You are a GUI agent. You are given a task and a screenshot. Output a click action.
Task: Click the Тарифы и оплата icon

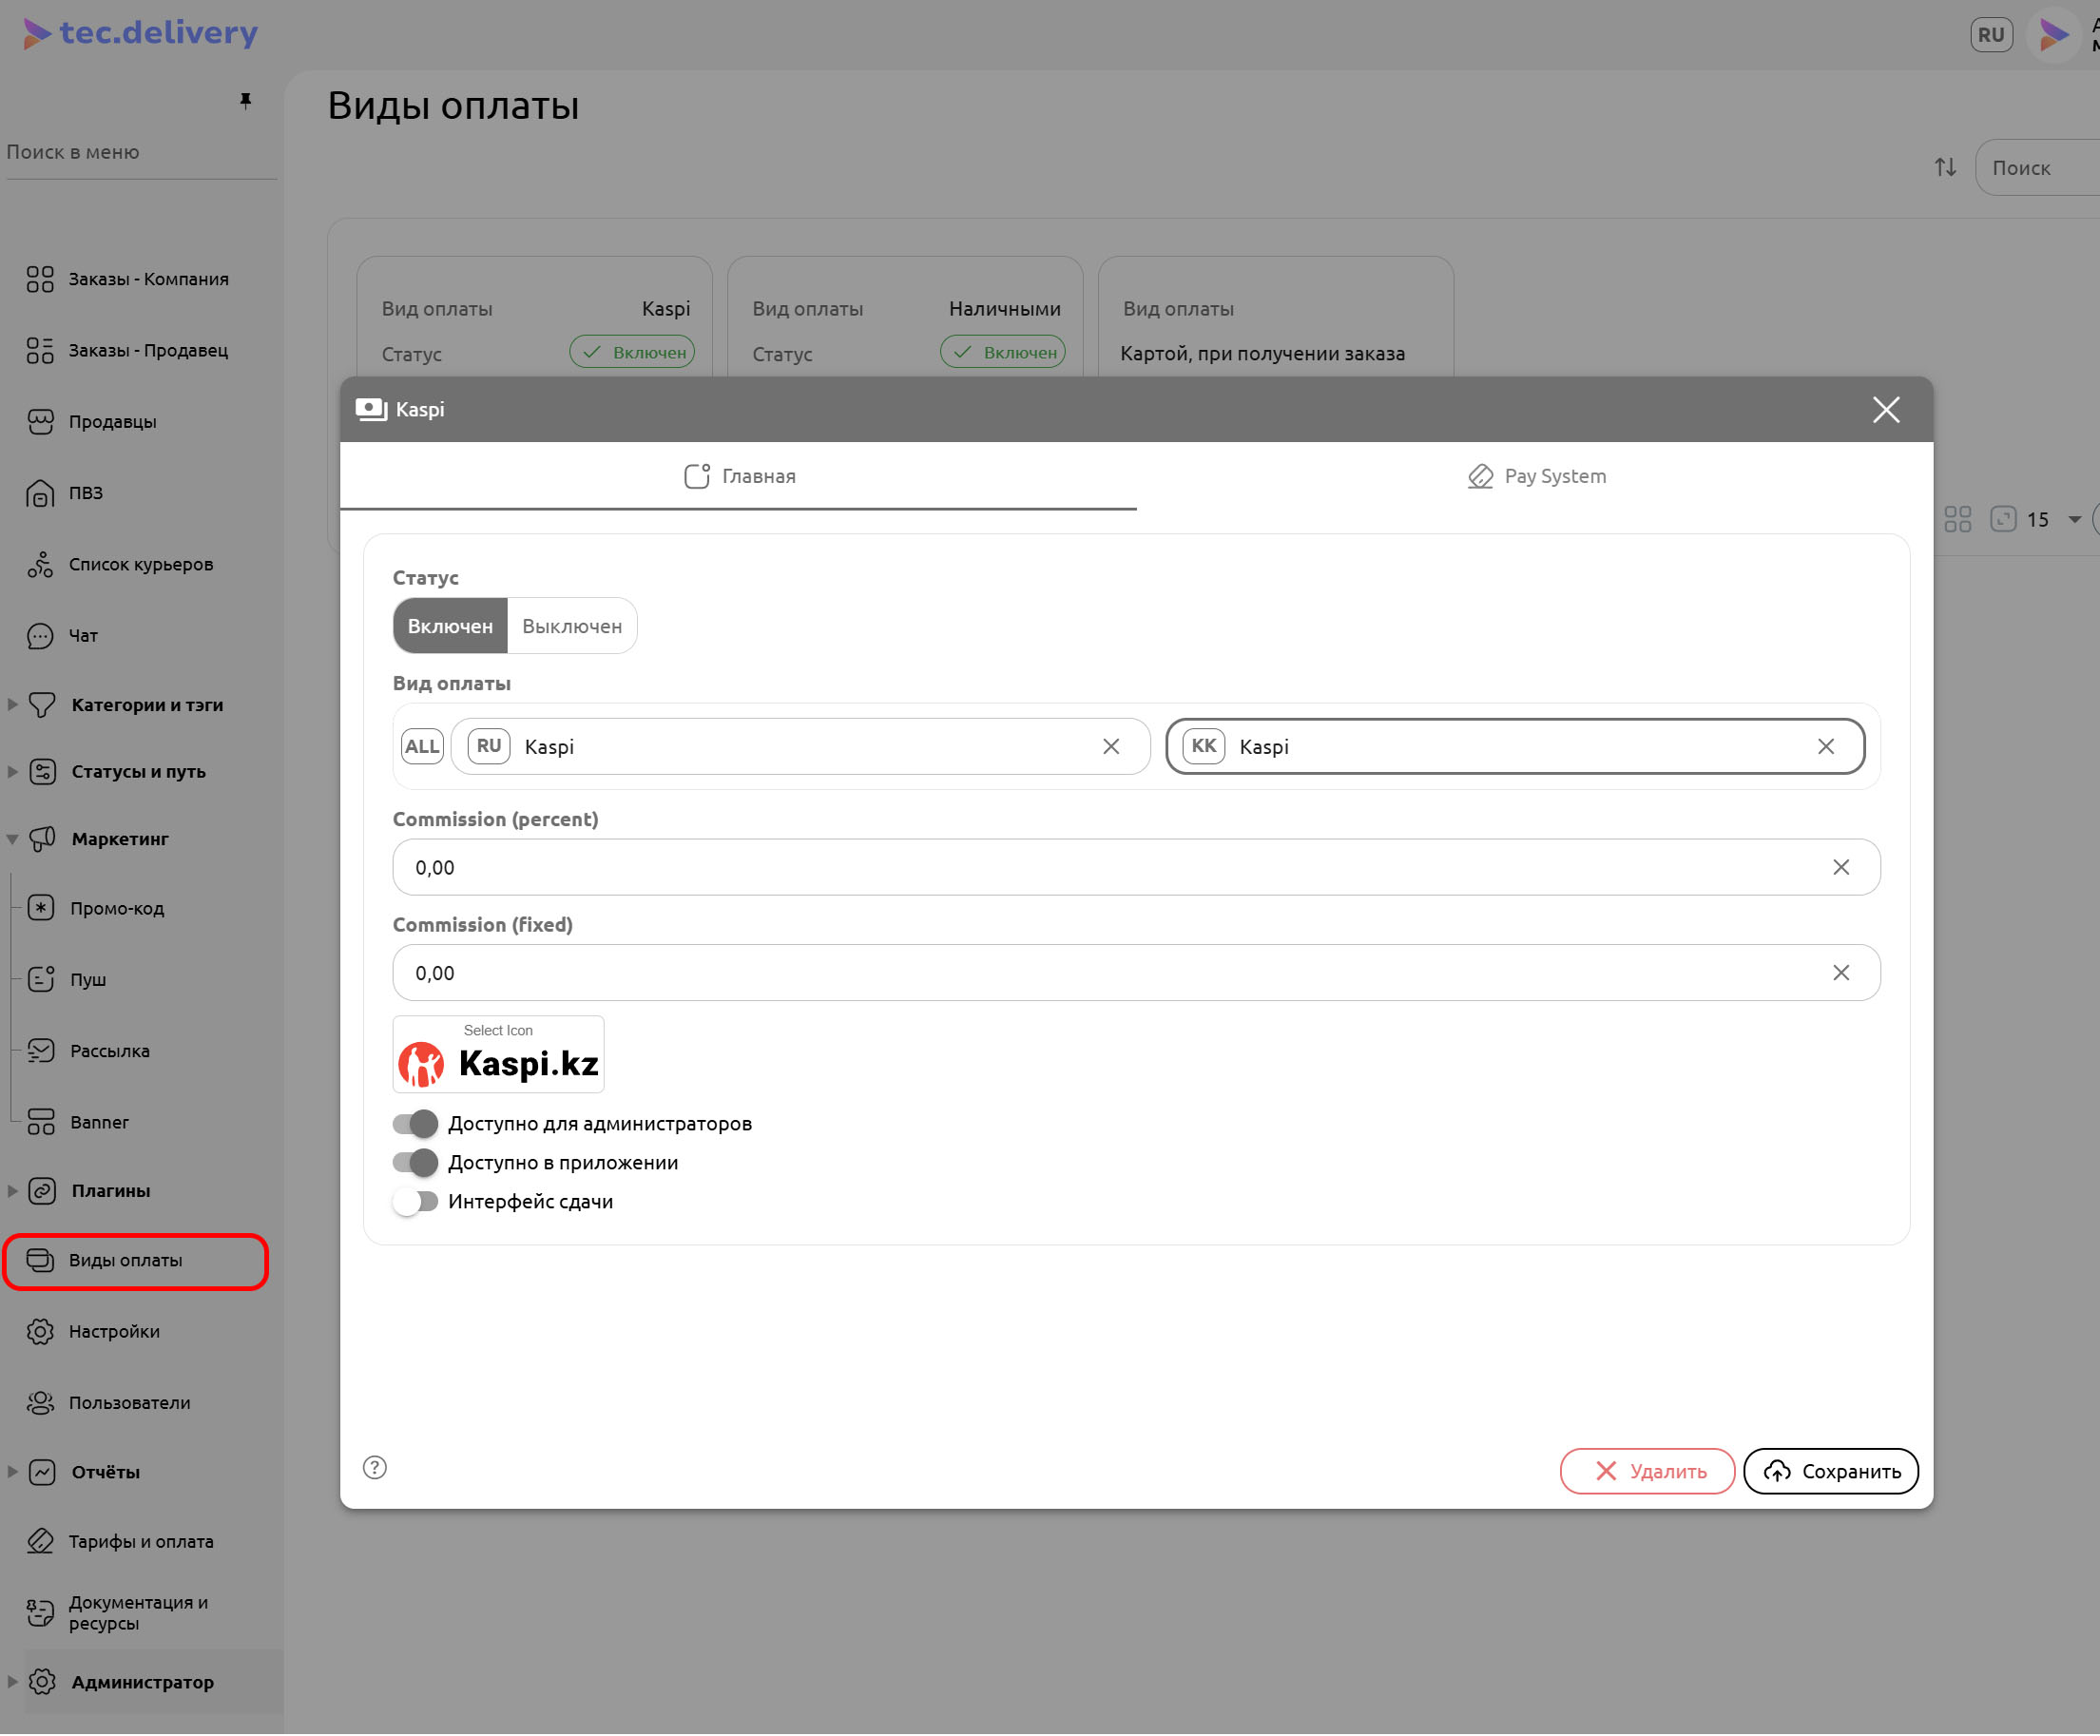tap(40, 1543)
